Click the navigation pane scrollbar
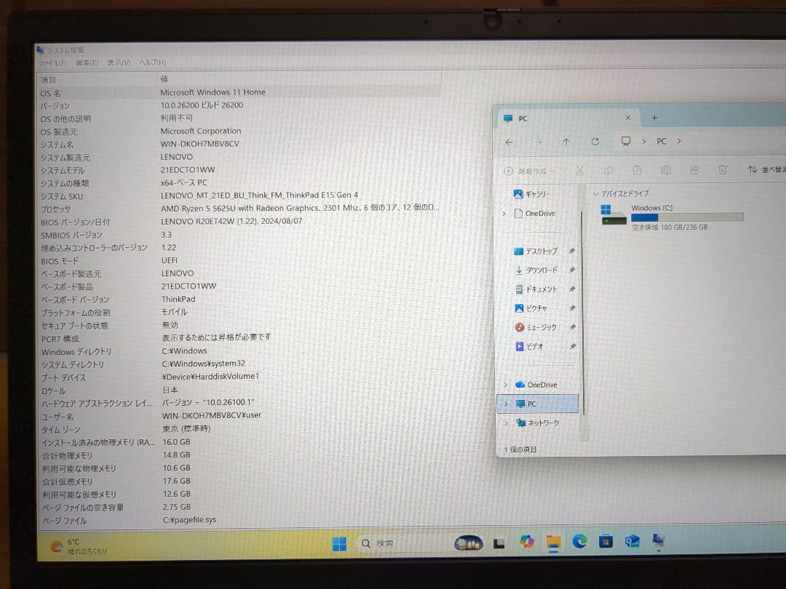Screen dimensions: 786x589 [x=583, y=313]
